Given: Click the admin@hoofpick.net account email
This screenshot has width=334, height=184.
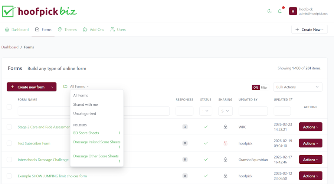Looking at the screenshot, I should [313, 14].
